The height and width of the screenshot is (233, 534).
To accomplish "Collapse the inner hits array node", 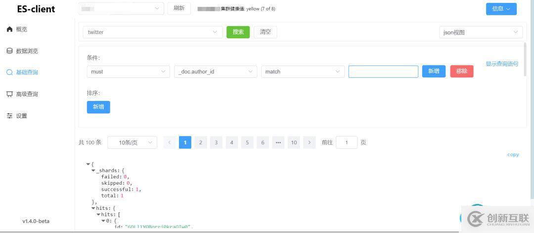I will coord(98,215).
